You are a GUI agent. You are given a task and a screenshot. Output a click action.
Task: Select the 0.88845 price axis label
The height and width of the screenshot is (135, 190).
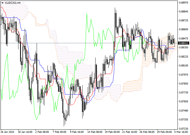click(183, 12)
